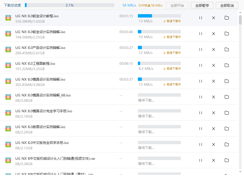Pause download of UG NX 8.0产品设计实例精解.iso

(201, 49)
